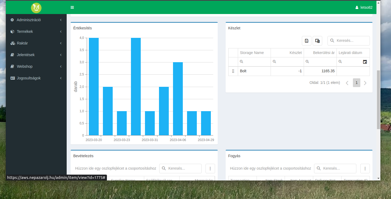Screen dimensions: 391x199
Task: Click the Adminisztráció gear icon
Action: point(12,20)
